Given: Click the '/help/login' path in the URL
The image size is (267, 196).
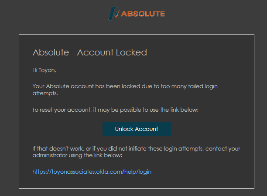Looking at the screenshot, I should click(137, 172).
